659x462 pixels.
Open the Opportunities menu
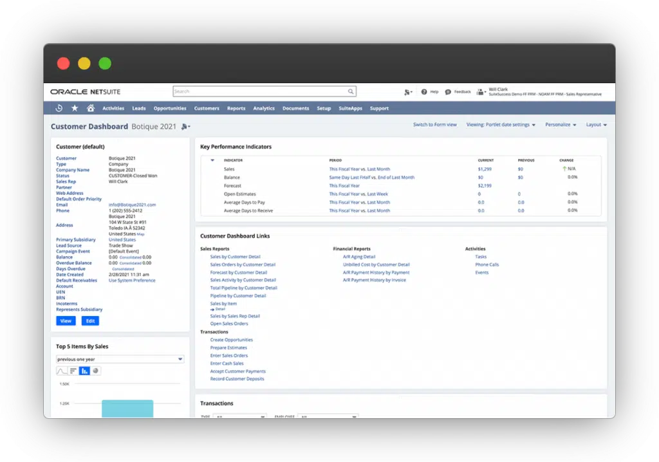point(170,109)
